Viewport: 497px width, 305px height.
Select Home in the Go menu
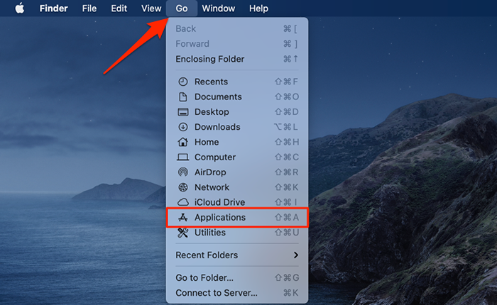tap(237, 142)
